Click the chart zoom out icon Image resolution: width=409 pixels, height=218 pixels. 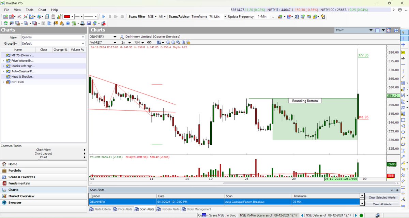[173, 42]
